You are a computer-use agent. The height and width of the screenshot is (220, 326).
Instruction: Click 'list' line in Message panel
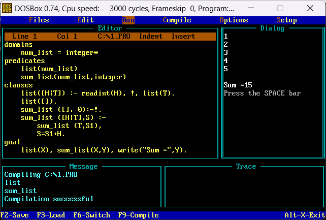point(13,183)
